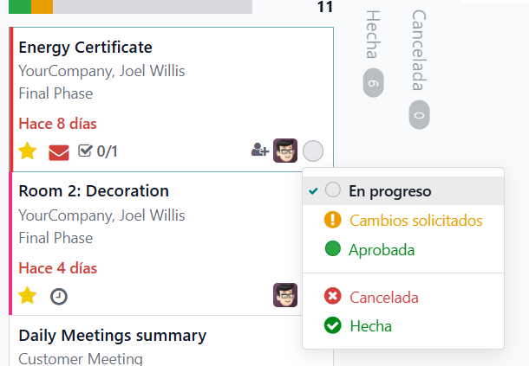The image size is (529, 366).
Task: Click the assign user plus icon
Action: coord(260,150)
